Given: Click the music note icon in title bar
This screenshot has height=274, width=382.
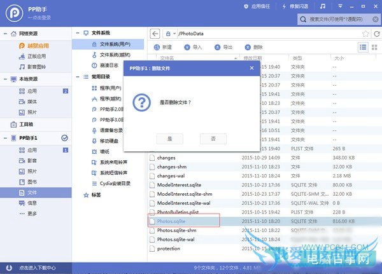Looking at the screenshot, I should point(323,6).
